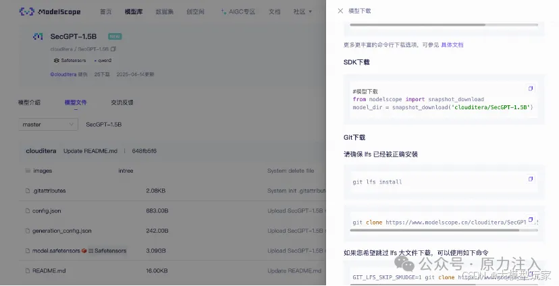This screenshot has width=559, height=286.
Task: Click the AIGC专区 sparkle icon
Action: (x=223, y=11)
